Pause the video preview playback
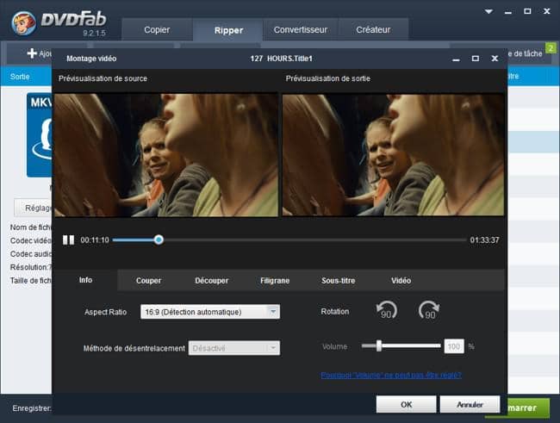The image size is (560, 423). coord(69,239)
